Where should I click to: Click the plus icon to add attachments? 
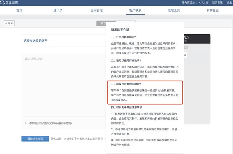point(26,123)
